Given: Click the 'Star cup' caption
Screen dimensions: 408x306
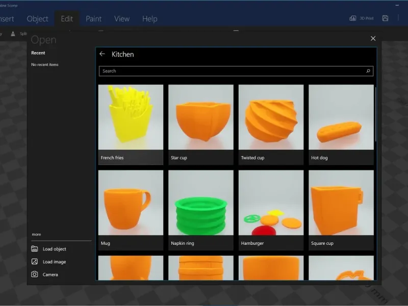Looking at the screenshot, I should coord(179,158).
